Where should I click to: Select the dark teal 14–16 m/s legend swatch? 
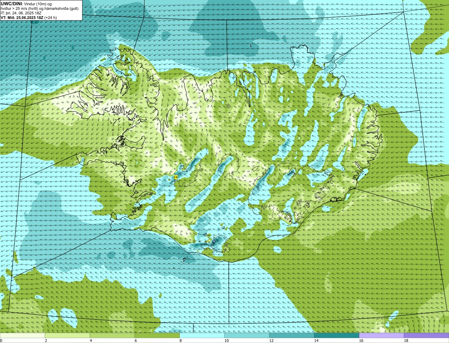[x=337, y=335]
